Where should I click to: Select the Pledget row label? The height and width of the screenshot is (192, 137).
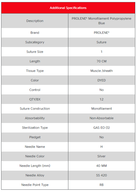(35, 137)
